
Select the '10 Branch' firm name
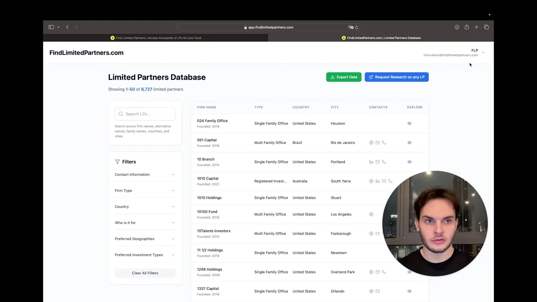(206, 159)
